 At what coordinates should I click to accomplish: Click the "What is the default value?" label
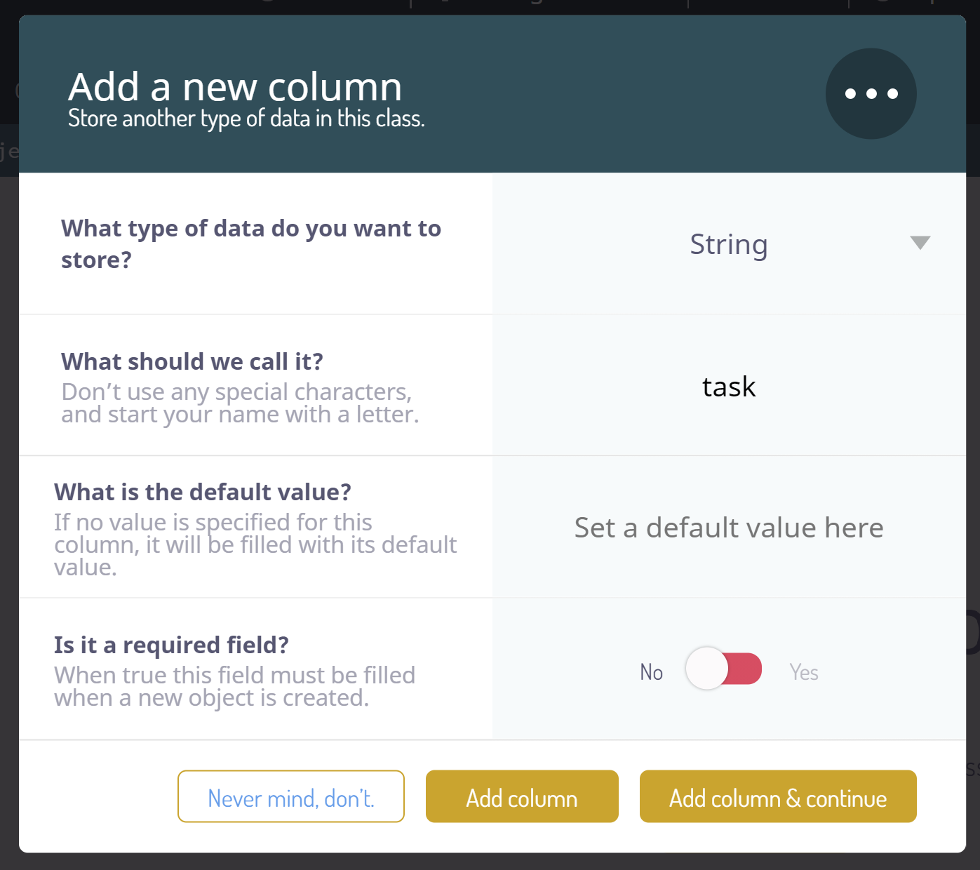click(203, 492)
